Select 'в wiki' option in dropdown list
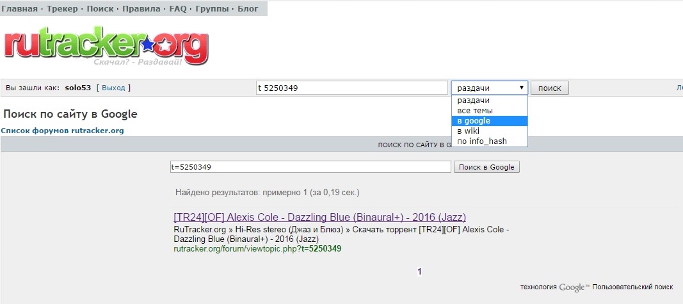Viewport: 683px width, 304px height. pos(490,131)
